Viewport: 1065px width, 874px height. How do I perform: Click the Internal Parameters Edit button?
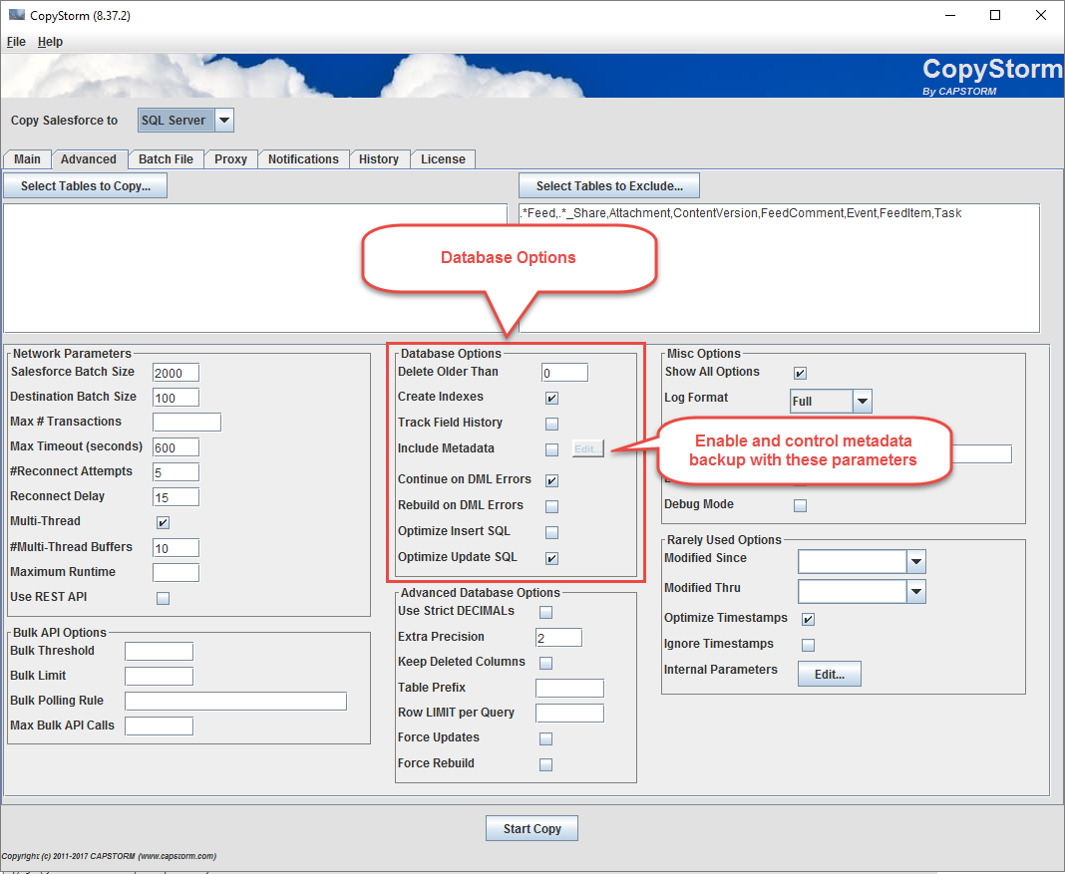(x=830, y=675)
